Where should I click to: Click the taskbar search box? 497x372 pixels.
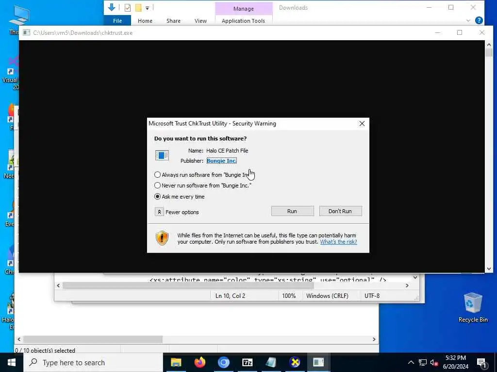(x=93, y=362)
